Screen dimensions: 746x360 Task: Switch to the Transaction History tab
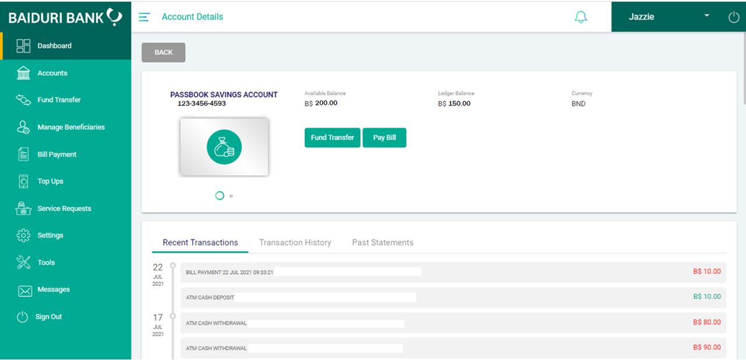pyautogui.click(x=295, y=242)
